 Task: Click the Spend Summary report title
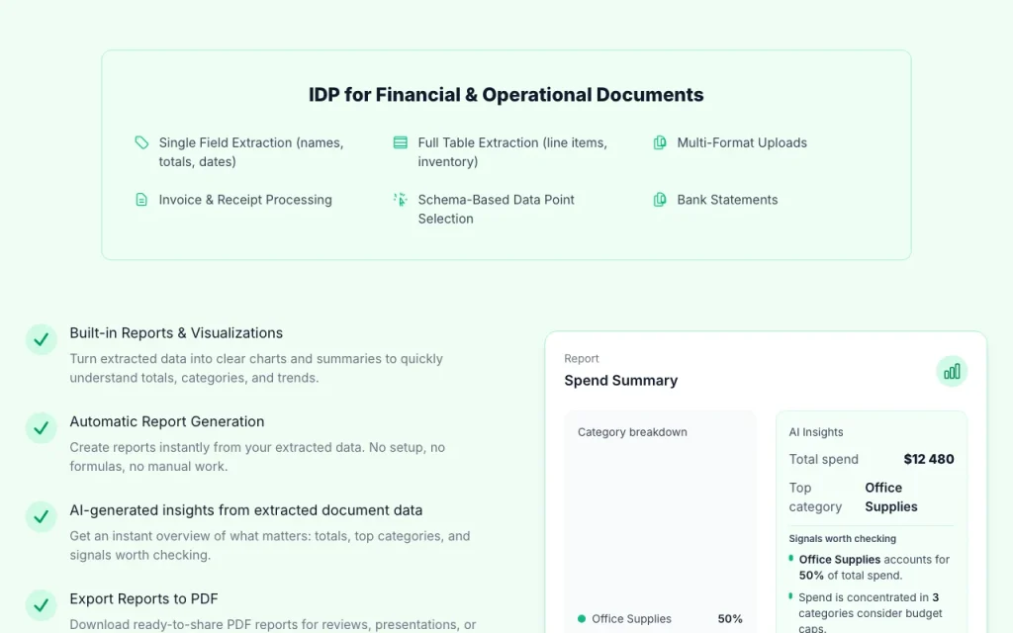[x=621, y=381]
